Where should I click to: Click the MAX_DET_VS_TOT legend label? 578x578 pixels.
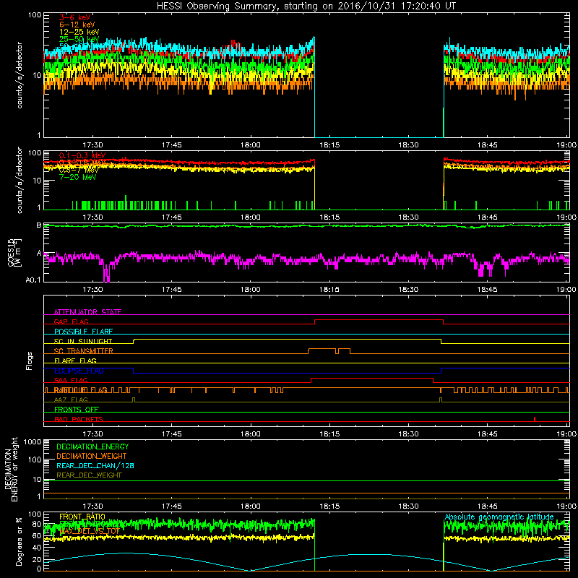click(x=90, y=531)
